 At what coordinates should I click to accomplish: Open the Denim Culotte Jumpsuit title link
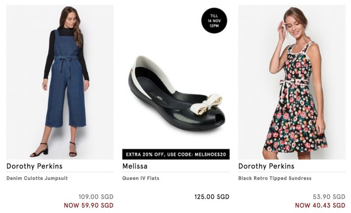(x=37, y=178)
